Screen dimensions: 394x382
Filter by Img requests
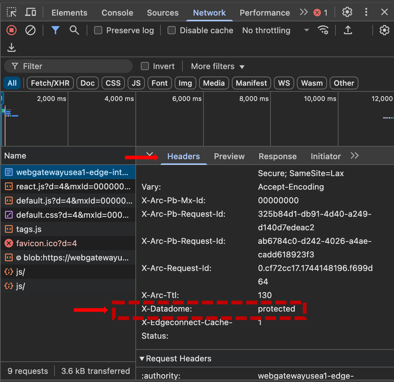click(x=185, y=83)
